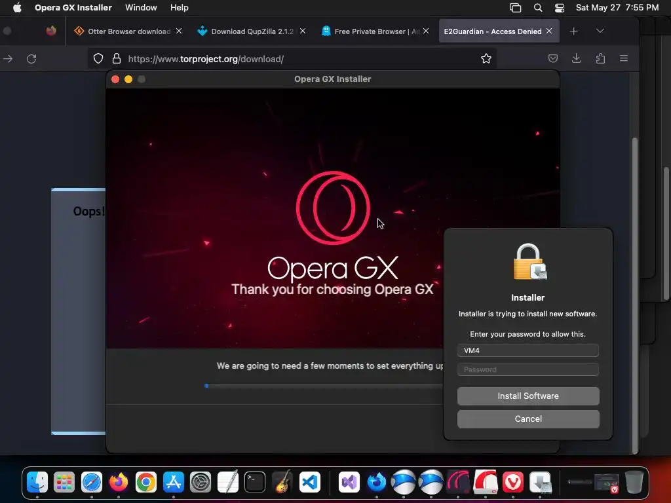671x503 pixels.
Task: Bookmark page with the star icon
Action: coord(486,58)
